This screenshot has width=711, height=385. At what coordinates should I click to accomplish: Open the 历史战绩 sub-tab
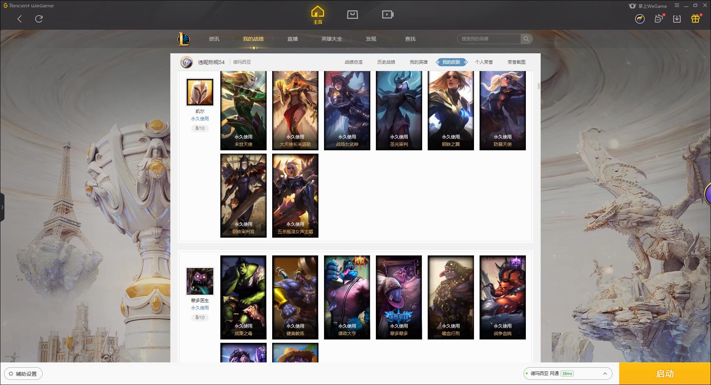tap(386, 62)
